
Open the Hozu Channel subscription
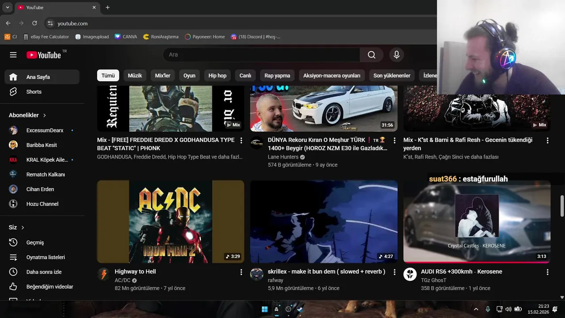coord(42,204)
